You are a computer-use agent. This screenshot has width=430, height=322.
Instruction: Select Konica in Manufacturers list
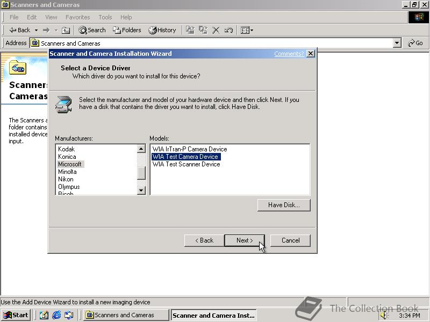tap(67, 157)
